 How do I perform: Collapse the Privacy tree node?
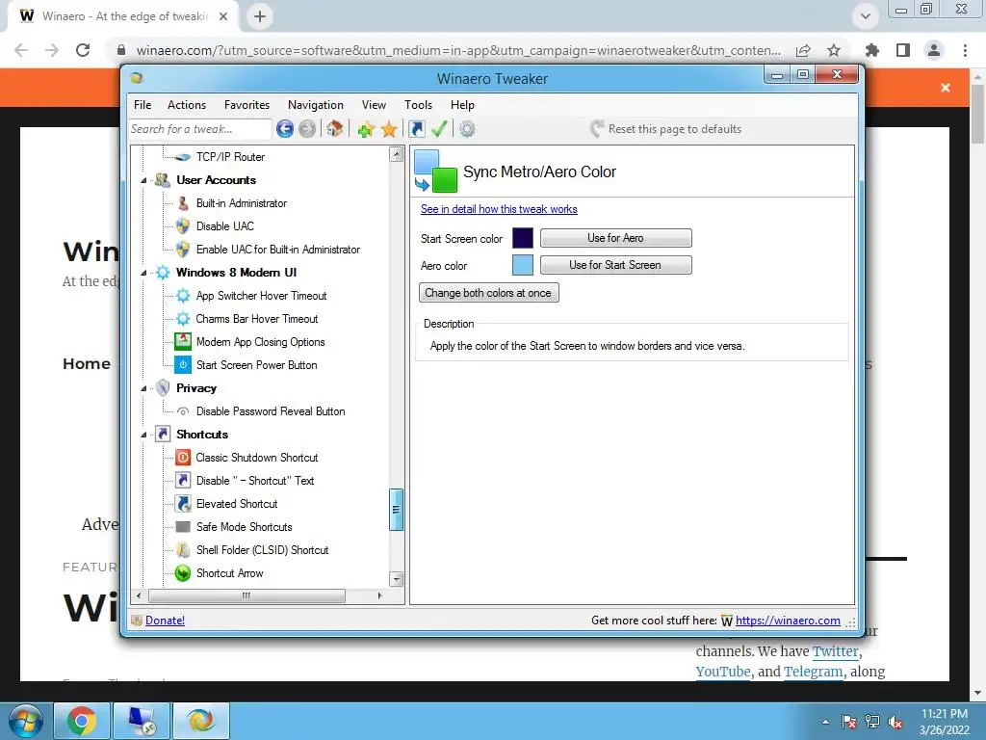tap(143, 389)
